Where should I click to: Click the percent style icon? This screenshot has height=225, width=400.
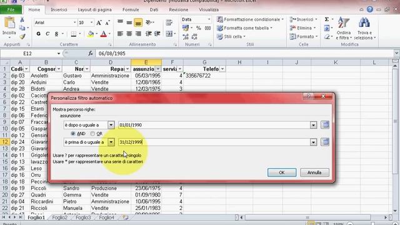pyautogui.click(x=199, y=28)
